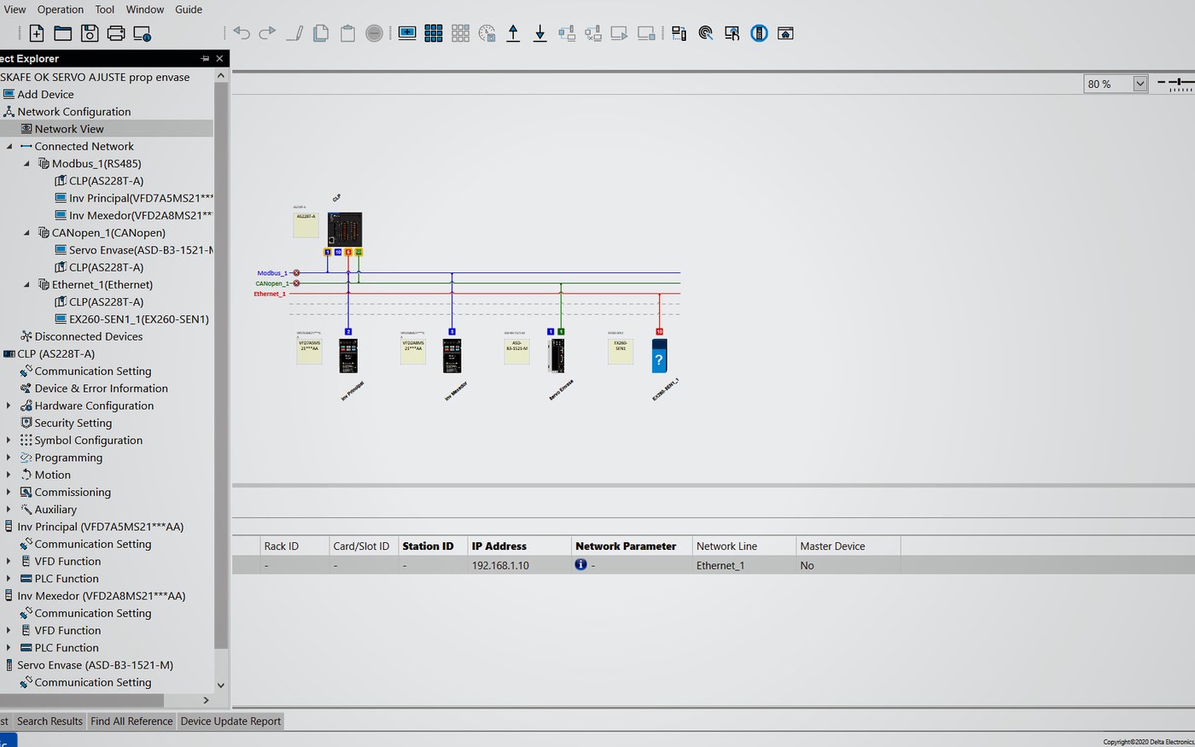Expand the Commissioning node
The height and width of the screenshot is (747, 1195).
[9, 492]
